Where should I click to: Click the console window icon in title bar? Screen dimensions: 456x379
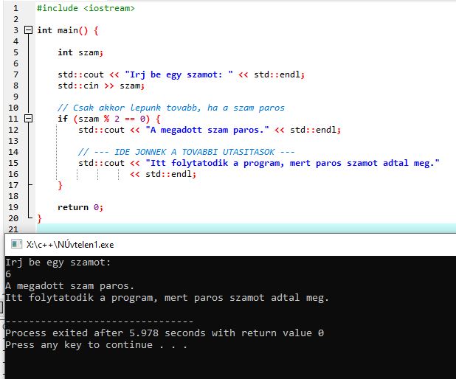(16, 244)
